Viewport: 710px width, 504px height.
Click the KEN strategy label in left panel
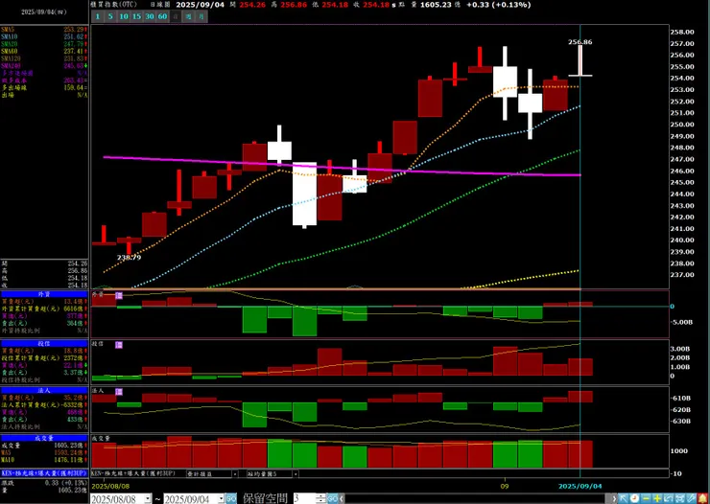tap(44, 473)
